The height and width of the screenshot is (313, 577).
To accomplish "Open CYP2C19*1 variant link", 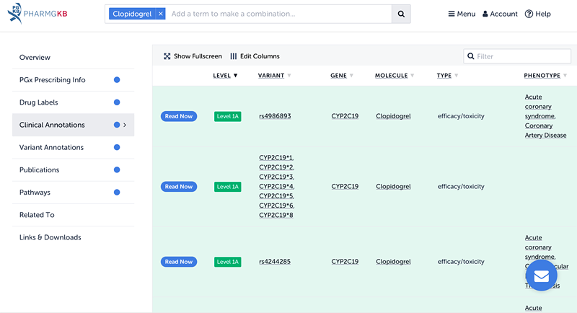I will [x=276, y=158].
